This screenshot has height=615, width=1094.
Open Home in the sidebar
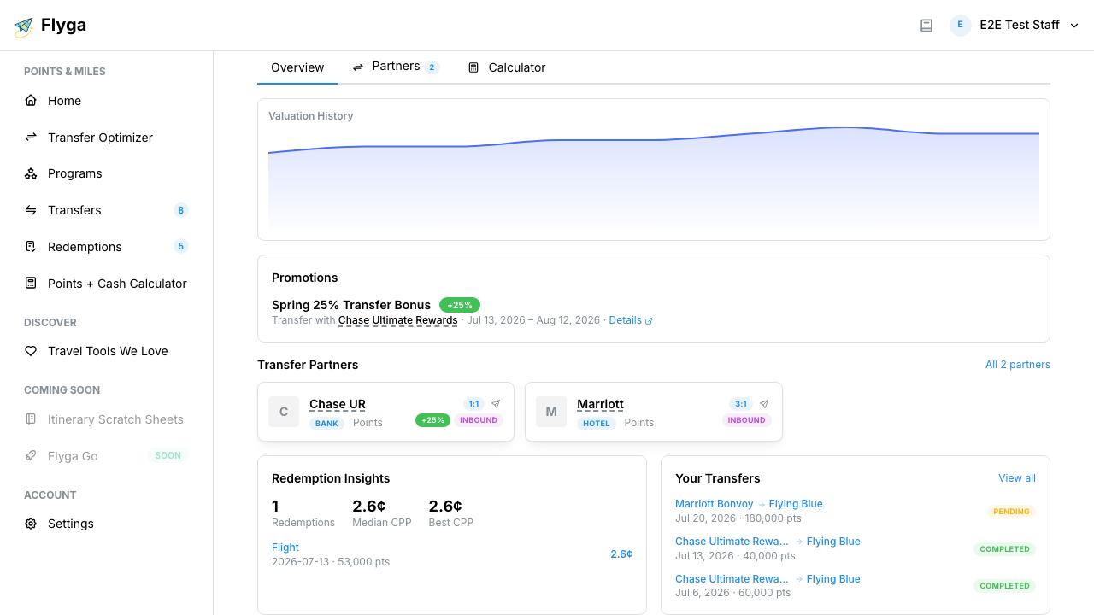pyautogui.click(x=106, y=101)
